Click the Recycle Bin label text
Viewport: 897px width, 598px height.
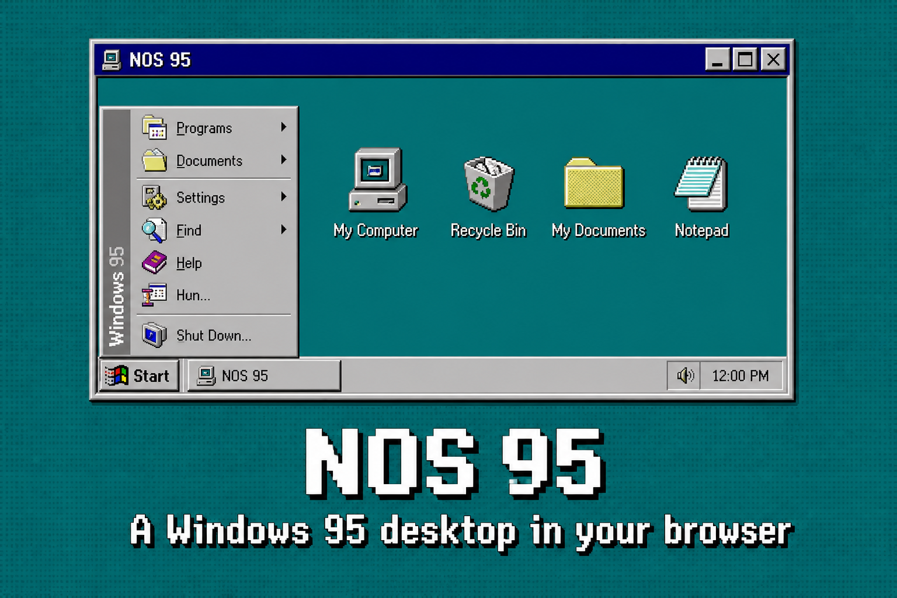[488, 231]
